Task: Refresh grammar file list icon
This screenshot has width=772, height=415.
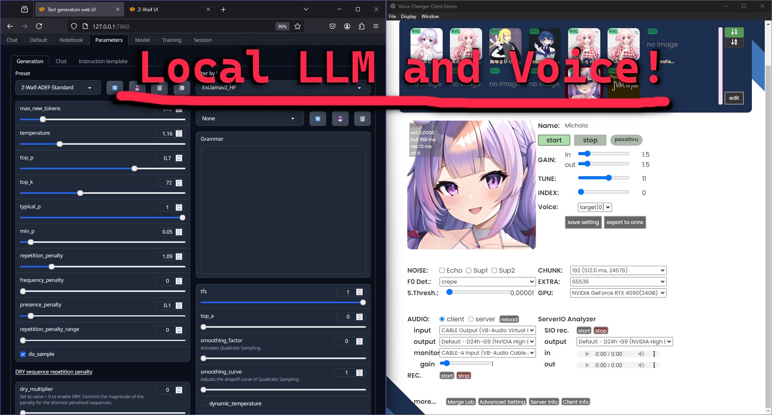Action: [318, 119]
